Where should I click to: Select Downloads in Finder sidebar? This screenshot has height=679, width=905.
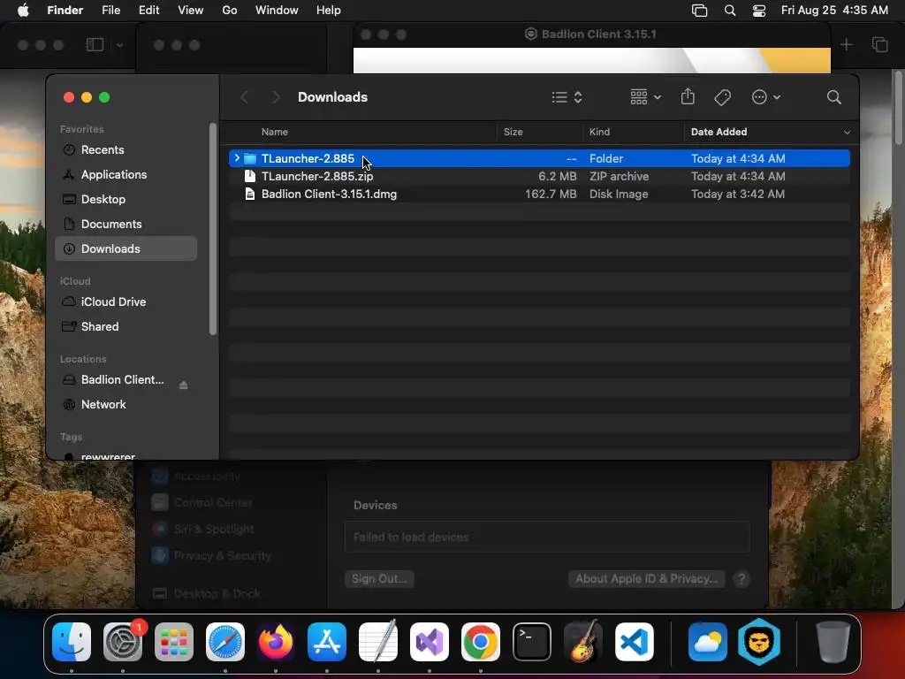(x=125, y=248)
